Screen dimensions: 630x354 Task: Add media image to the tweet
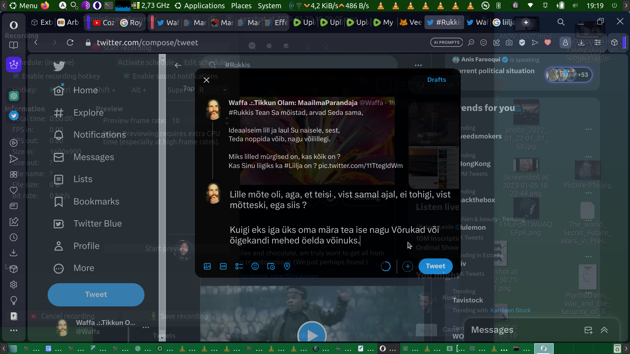click(x=207, y=266)
